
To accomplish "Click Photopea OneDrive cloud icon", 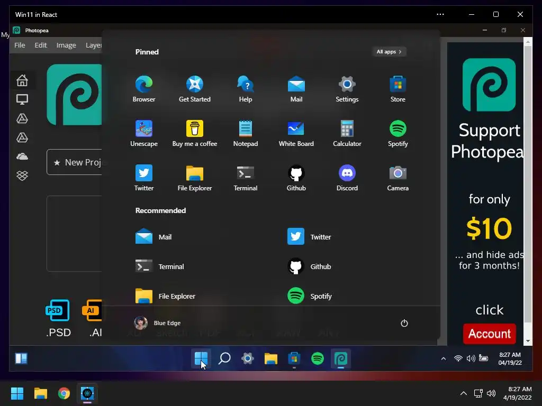I will pos(22,156).
